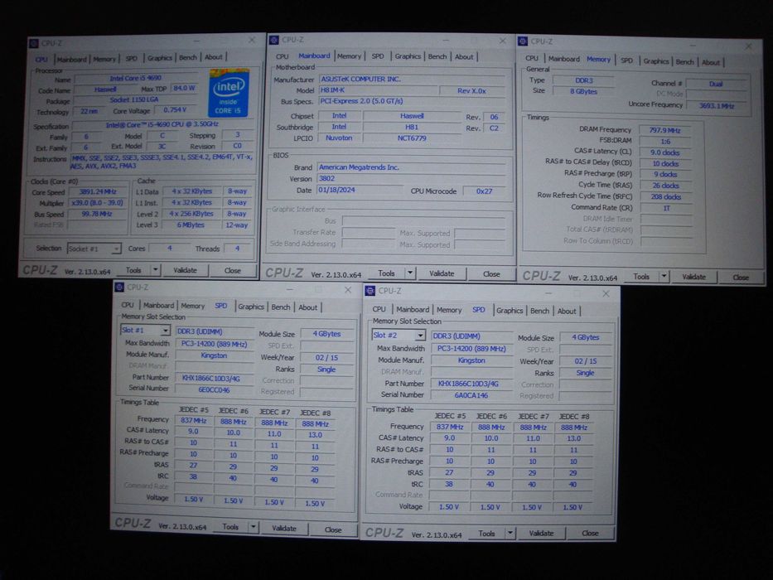
Task: Click the Command Rate value 1T
Action: pyautogui.click(x=666, y=208)
